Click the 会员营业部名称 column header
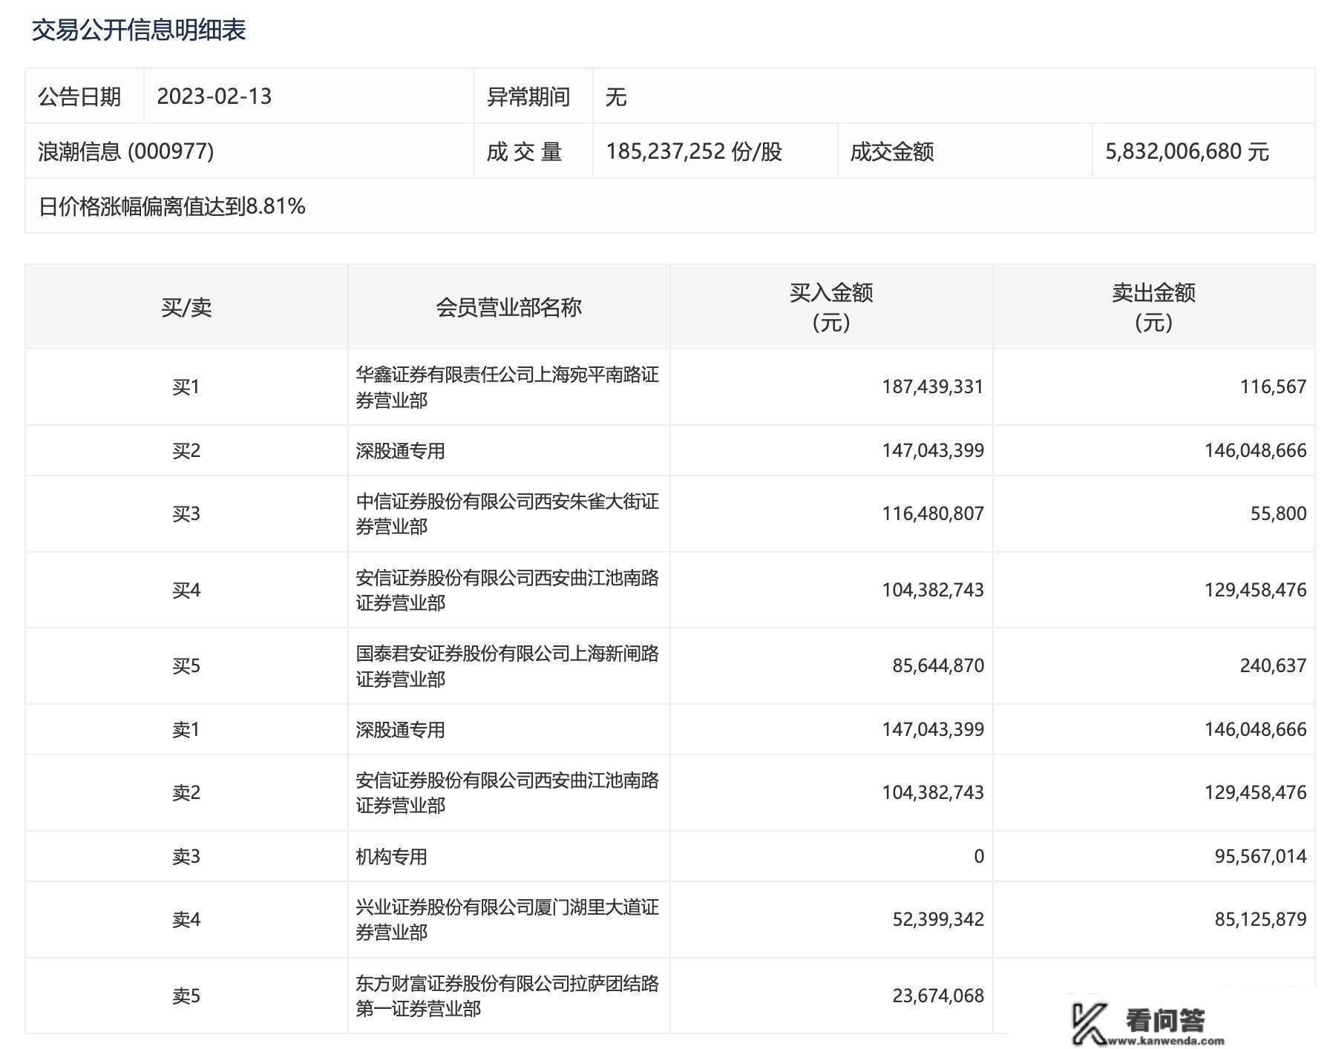Viewport: 1330px width, 1049px height. pyautogui.click(x=508, y=307)
